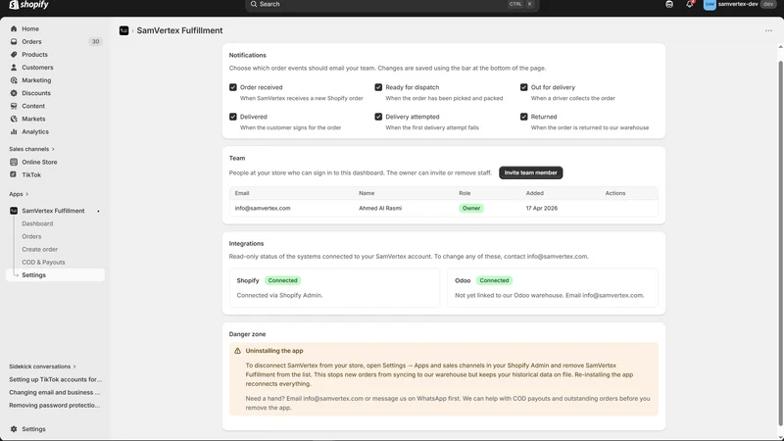Open the Discounts icon in sidebar

[14, 93]
